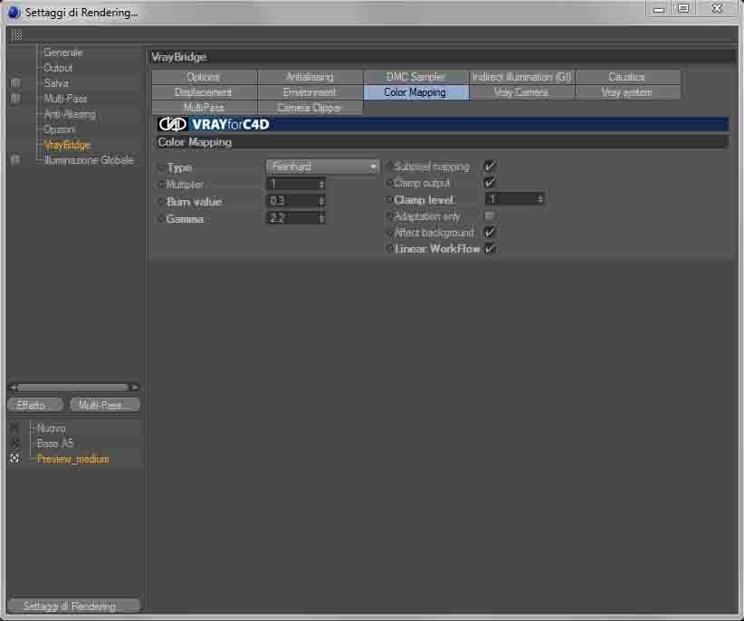
Task: Click the animation dot beside Gamma
Action: (x=160, y=219)
